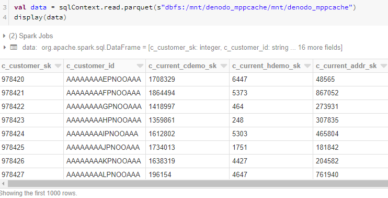The height and width of the screenshot is (198, 388).
Task: Click the org.apache.spark.sql.DataFrame schema text
Action: coord(192,47)
